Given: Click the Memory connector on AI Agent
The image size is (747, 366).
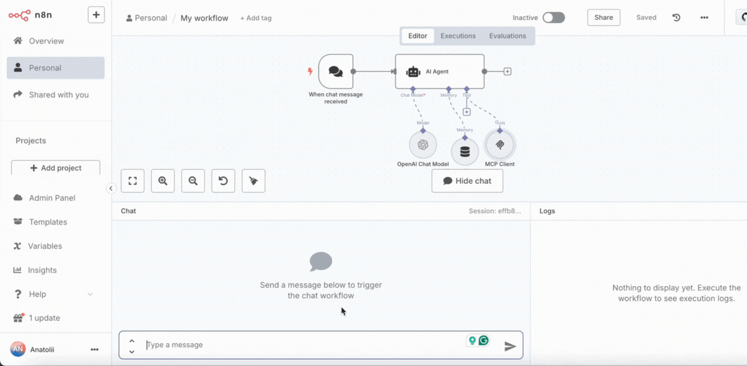Looking at the screenshot, I should tap(449, 89).
